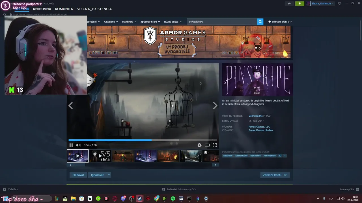Open publisher Armor Games Studios link

261,130
